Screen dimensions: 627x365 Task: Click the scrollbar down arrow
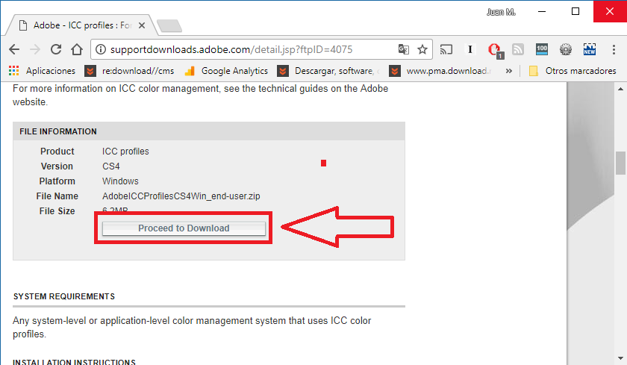click(x=620, y=358)
